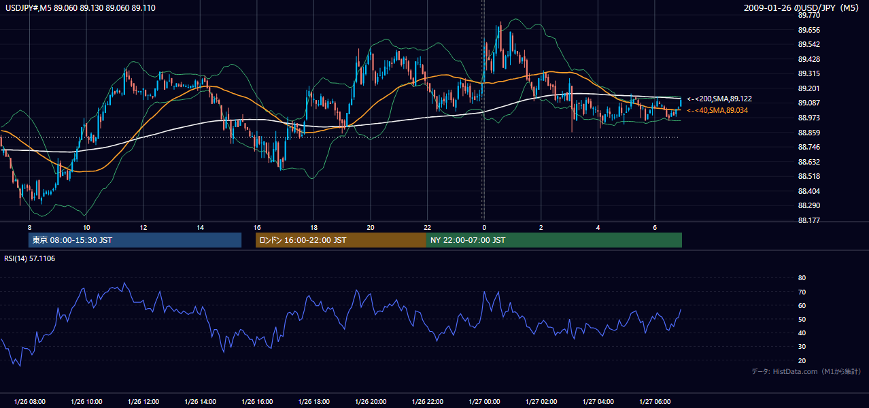
Task: Click RSI axis level 70
Action: coord(802,292)
